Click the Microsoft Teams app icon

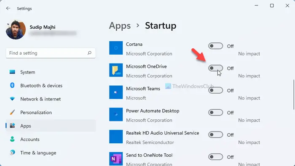coord(116,92)
